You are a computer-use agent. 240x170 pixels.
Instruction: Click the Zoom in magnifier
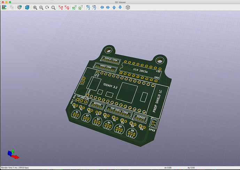coord(35,8)
